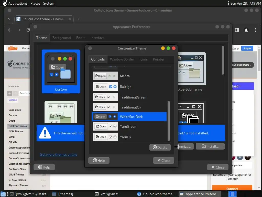
Task: Open the Fonts tab in Appearance Preferences
Action: (x=81, y=38)
